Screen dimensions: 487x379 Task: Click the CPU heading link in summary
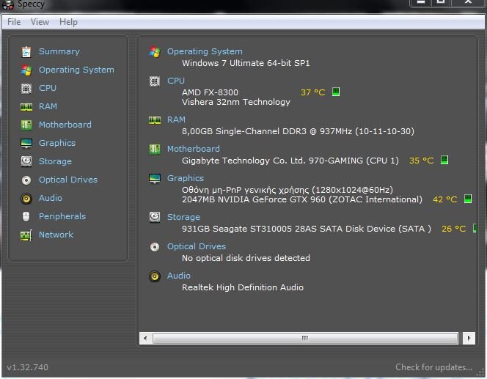click(x=176, y=81)
